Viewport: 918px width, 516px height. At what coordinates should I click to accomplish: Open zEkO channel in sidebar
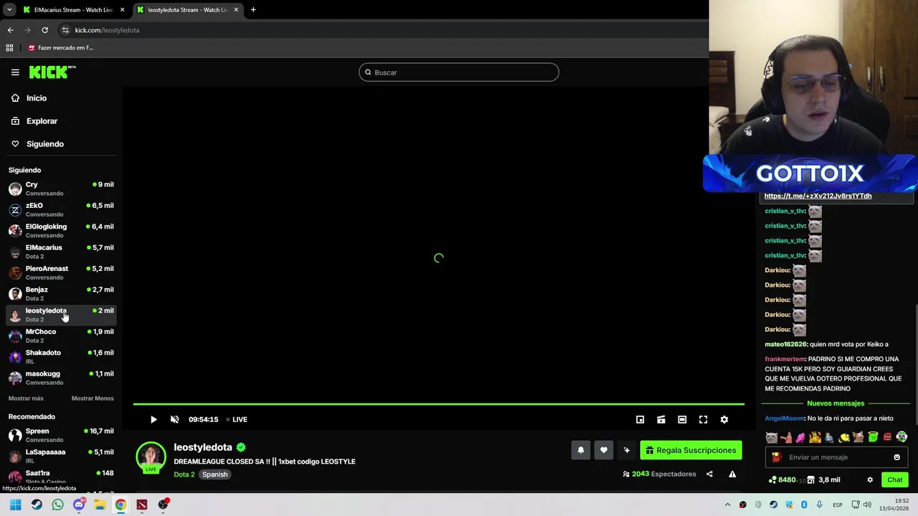(x=61, y=209)
